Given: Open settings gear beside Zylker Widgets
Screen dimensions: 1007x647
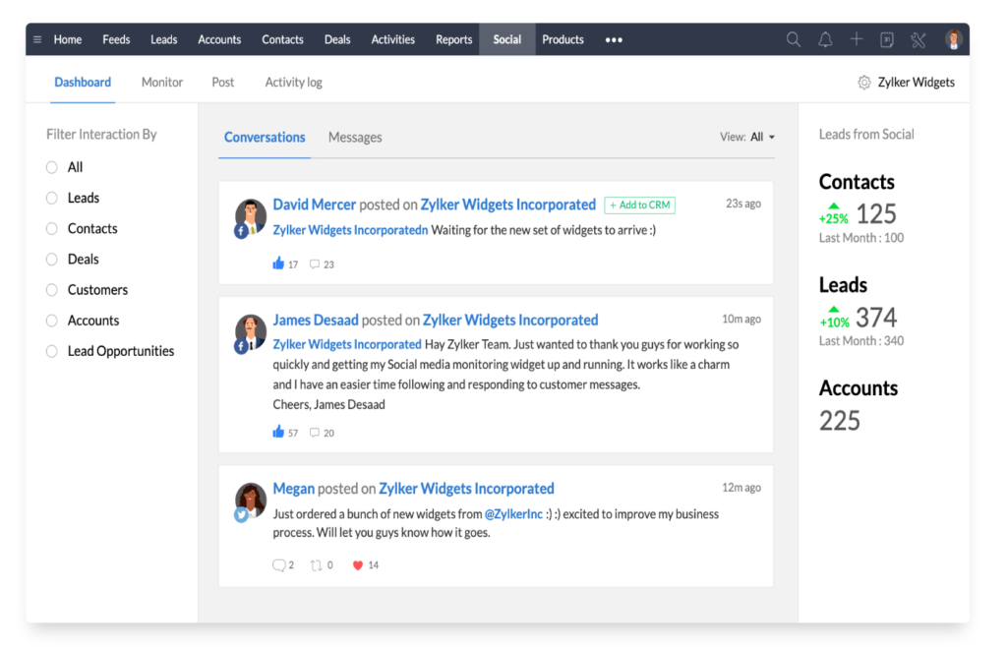Looking at the screenshot, I should click(864, 83).
